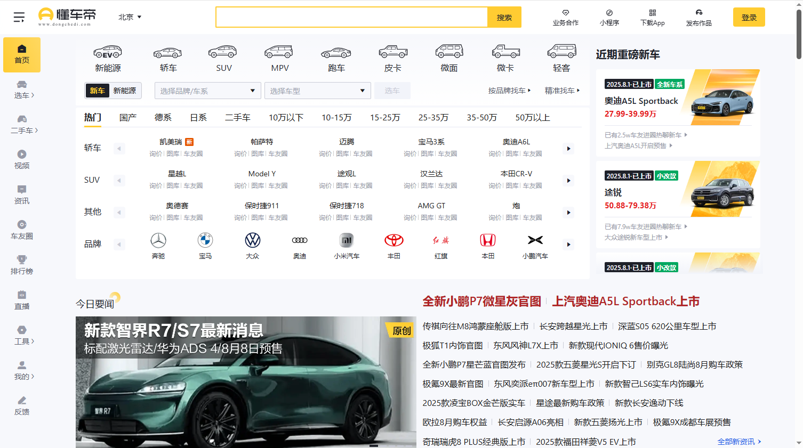Image resolution: width=803 pixels, height=448 pixels.
Task: Open 视频 in the left sidebar
Action: (22, 160)
